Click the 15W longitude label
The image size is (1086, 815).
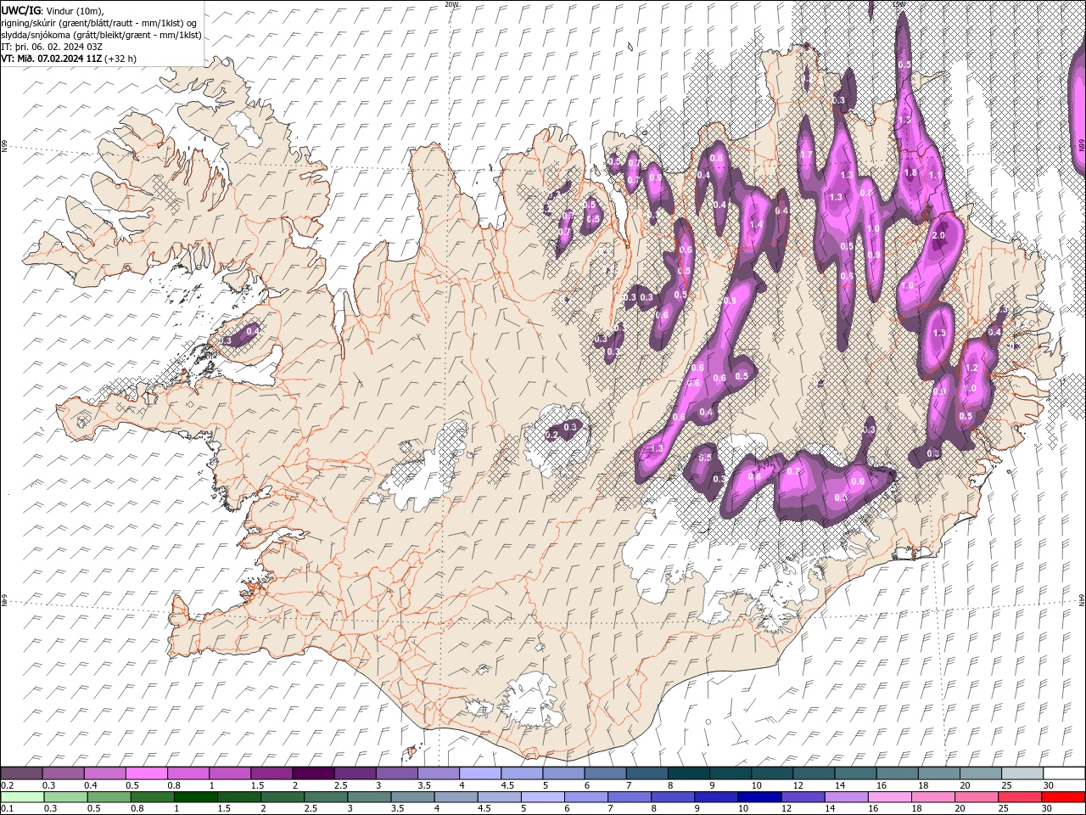899,4
